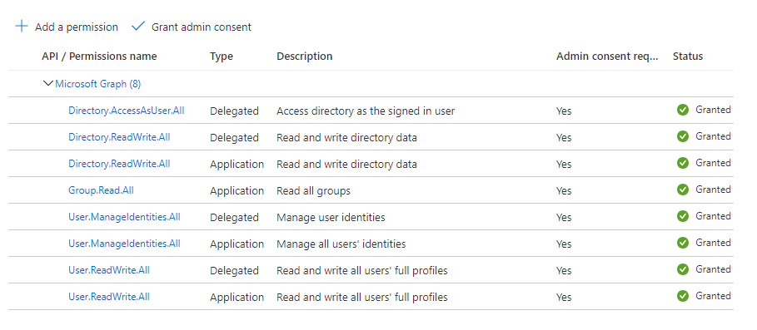Click Granted text in Group.Read.All row

pyautogui.click(x=713, y=190)
